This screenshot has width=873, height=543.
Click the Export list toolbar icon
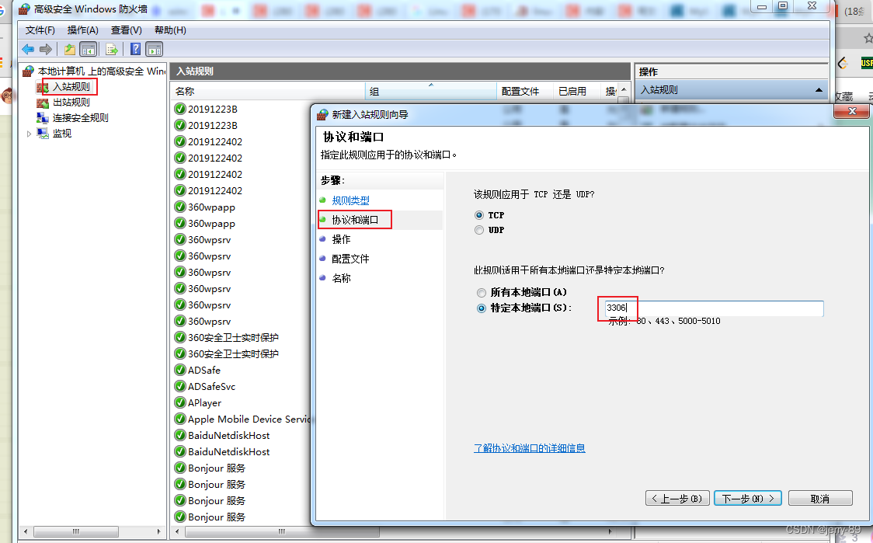[x=112, y=50]
